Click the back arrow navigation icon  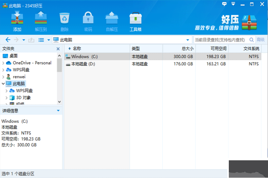[8, 40]
